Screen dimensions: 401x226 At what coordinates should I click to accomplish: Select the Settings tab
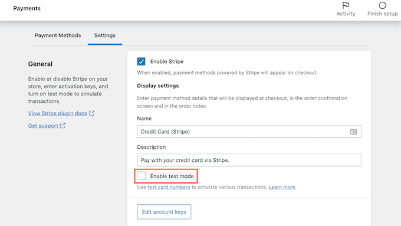click(x=105, y=35)
